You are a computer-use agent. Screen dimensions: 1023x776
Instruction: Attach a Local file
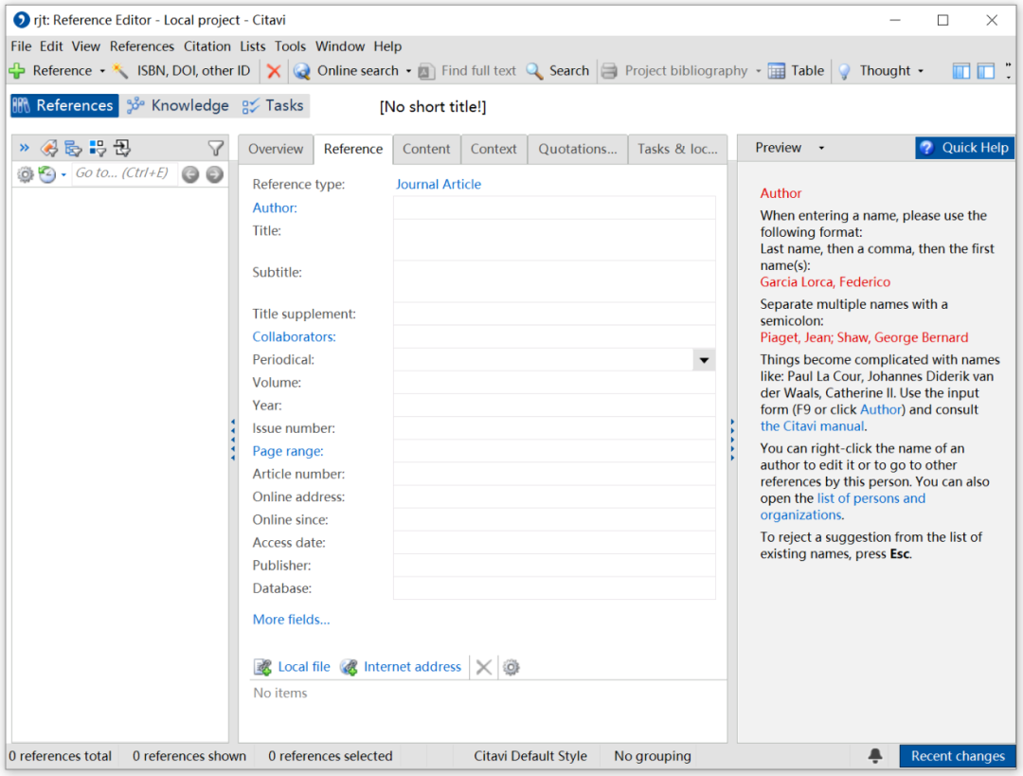tap(293, 667)
